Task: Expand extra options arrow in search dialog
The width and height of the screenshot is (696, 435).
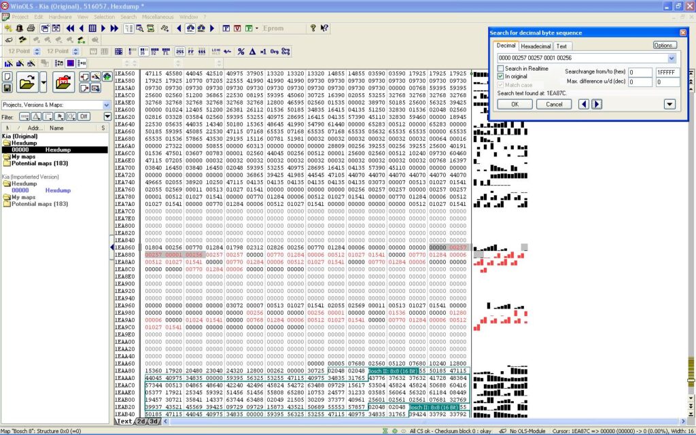Action: tap(669, 104)
